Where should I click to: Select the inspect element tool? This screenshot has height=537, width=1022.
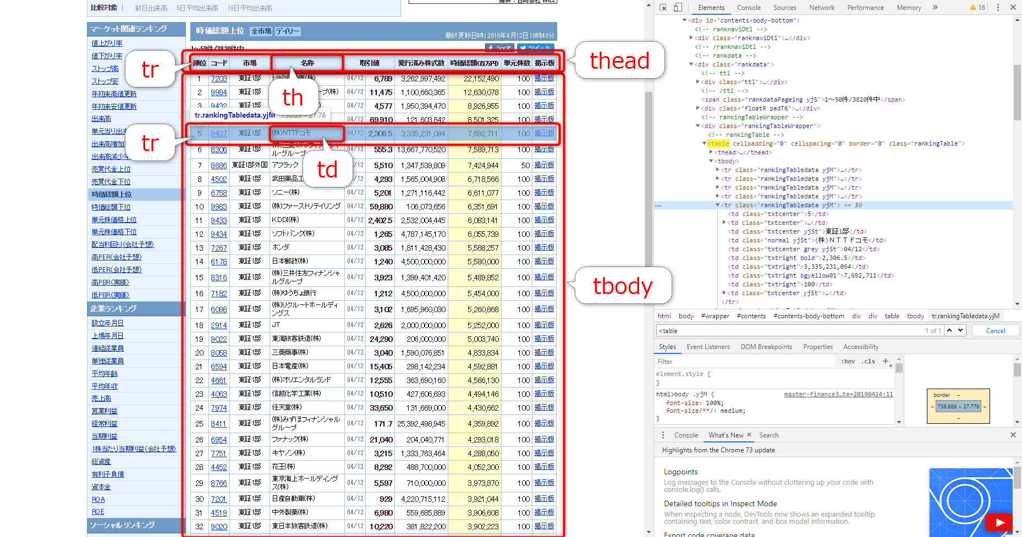pyautogui.click(x=663, y=7)
